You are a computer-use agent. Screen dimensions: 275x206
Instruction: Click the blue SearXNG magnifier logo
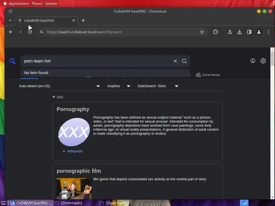tap(12, 61)
